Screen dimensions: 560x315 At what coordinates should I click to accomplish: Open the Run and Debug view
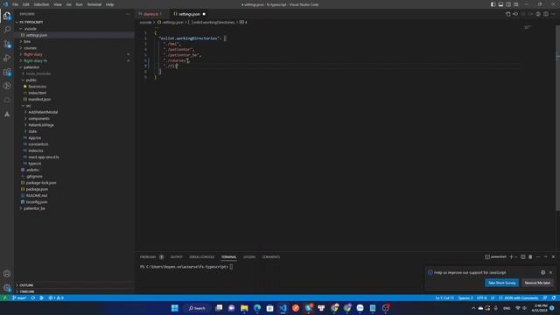(x=7, y=58)
